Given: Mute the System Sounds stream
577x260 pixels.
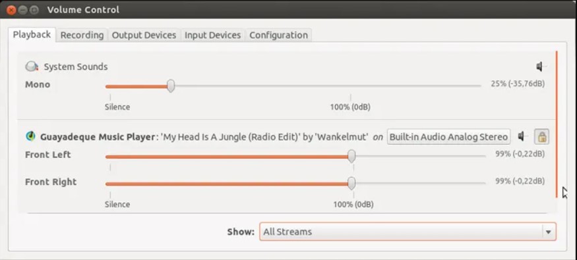Looking at the screenshot, I should click(541, 66).
